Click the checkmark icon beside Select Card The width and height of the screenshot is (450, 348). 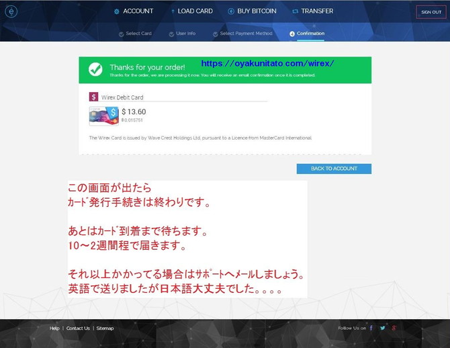(x=121, y=34)
